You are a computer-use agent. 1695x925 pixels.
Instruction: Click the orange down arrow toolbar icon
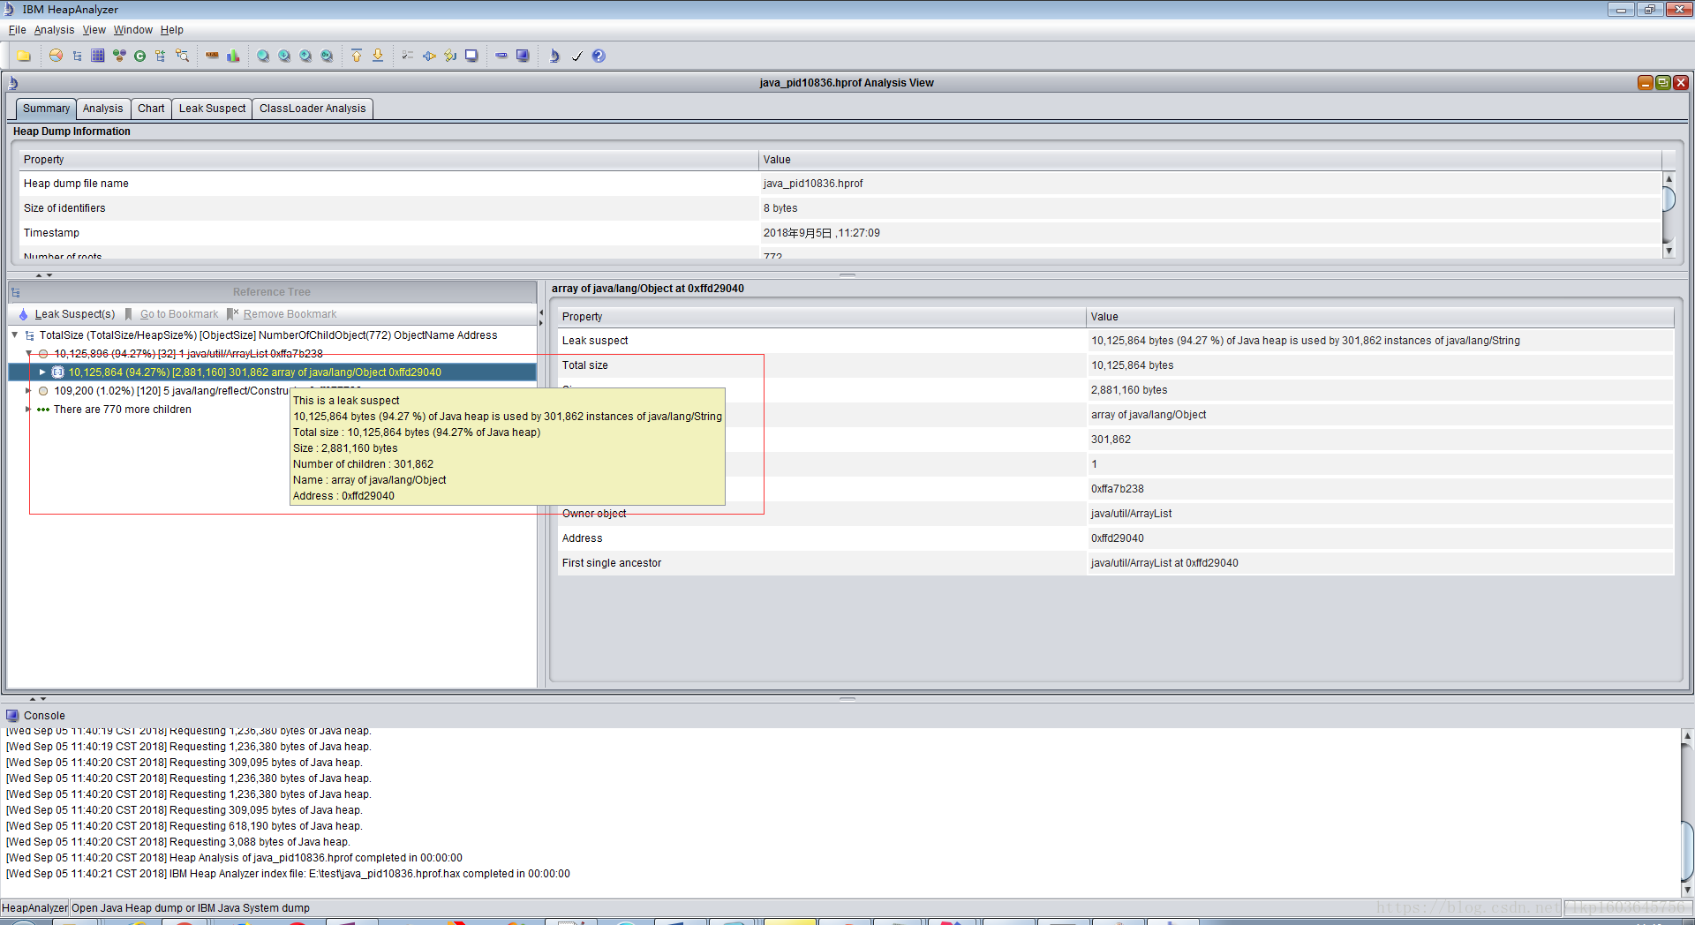[378, 56]
